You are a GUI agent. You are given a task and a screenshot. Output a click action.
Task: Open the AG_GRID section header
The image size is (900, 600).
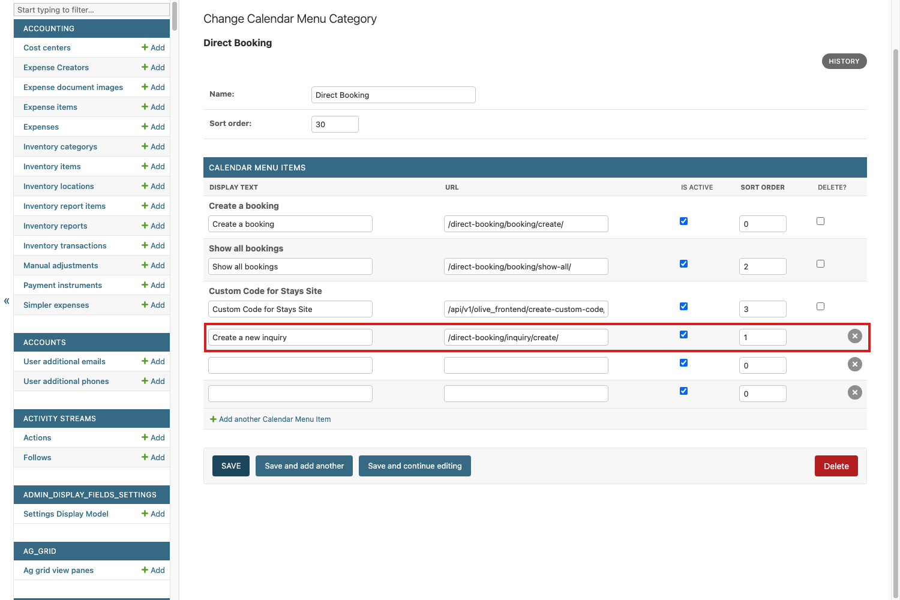click(40, 551)
